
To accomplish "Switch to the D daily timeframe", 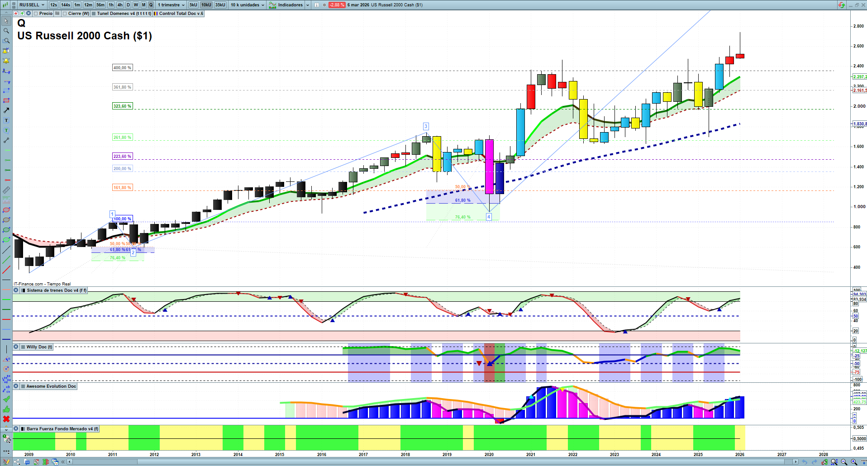I will coord(128,5).
